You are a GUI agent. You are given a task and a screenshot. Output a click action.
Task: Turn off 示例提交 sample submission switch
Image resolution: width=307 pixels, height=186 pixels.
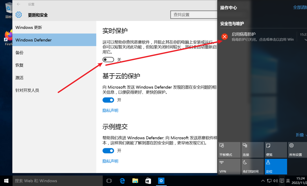(x=108, y=151)
